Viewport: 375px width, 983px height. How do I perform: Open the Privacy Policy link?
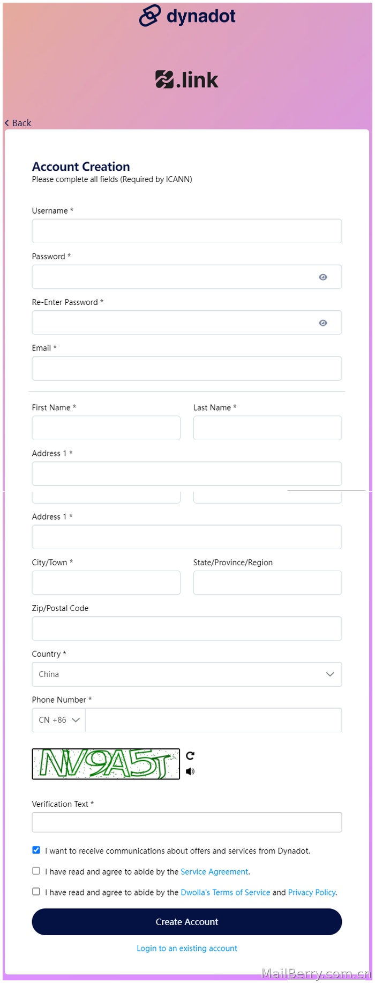312,892
